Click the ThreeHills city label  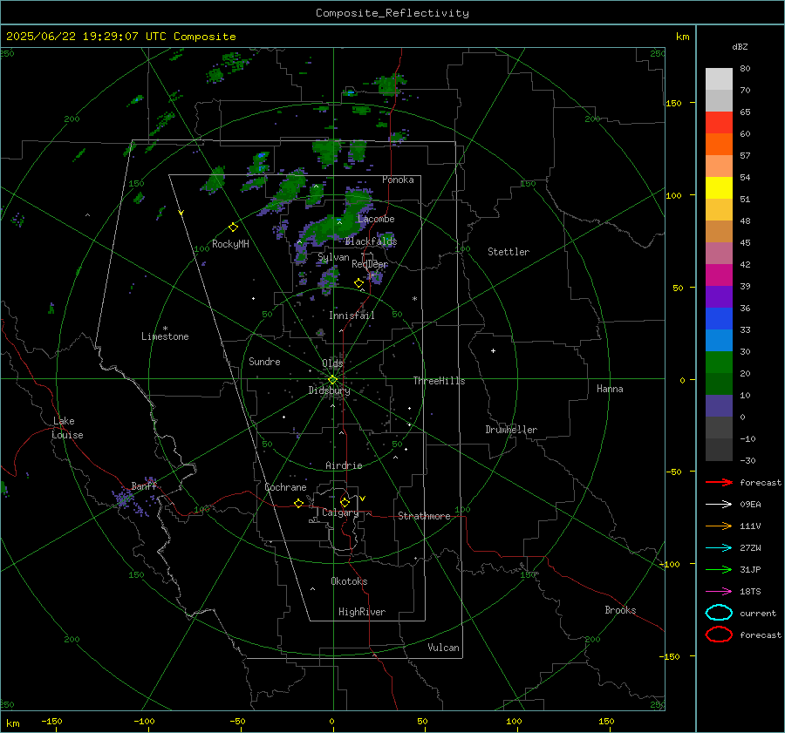coord(439,381)
